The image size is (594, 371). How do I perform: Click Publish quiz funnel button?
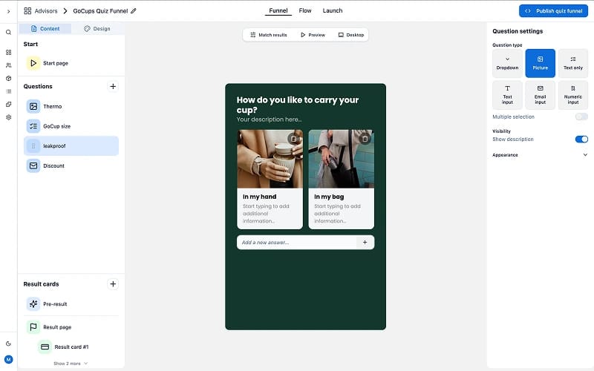click(553, 11)
